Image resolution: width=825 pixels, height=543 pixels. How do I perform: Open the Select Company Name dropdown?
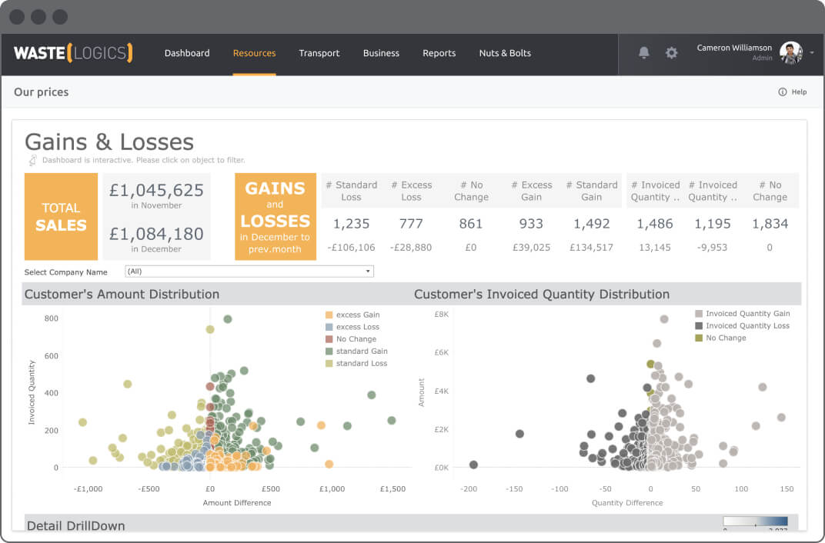[x=249, y=271]
